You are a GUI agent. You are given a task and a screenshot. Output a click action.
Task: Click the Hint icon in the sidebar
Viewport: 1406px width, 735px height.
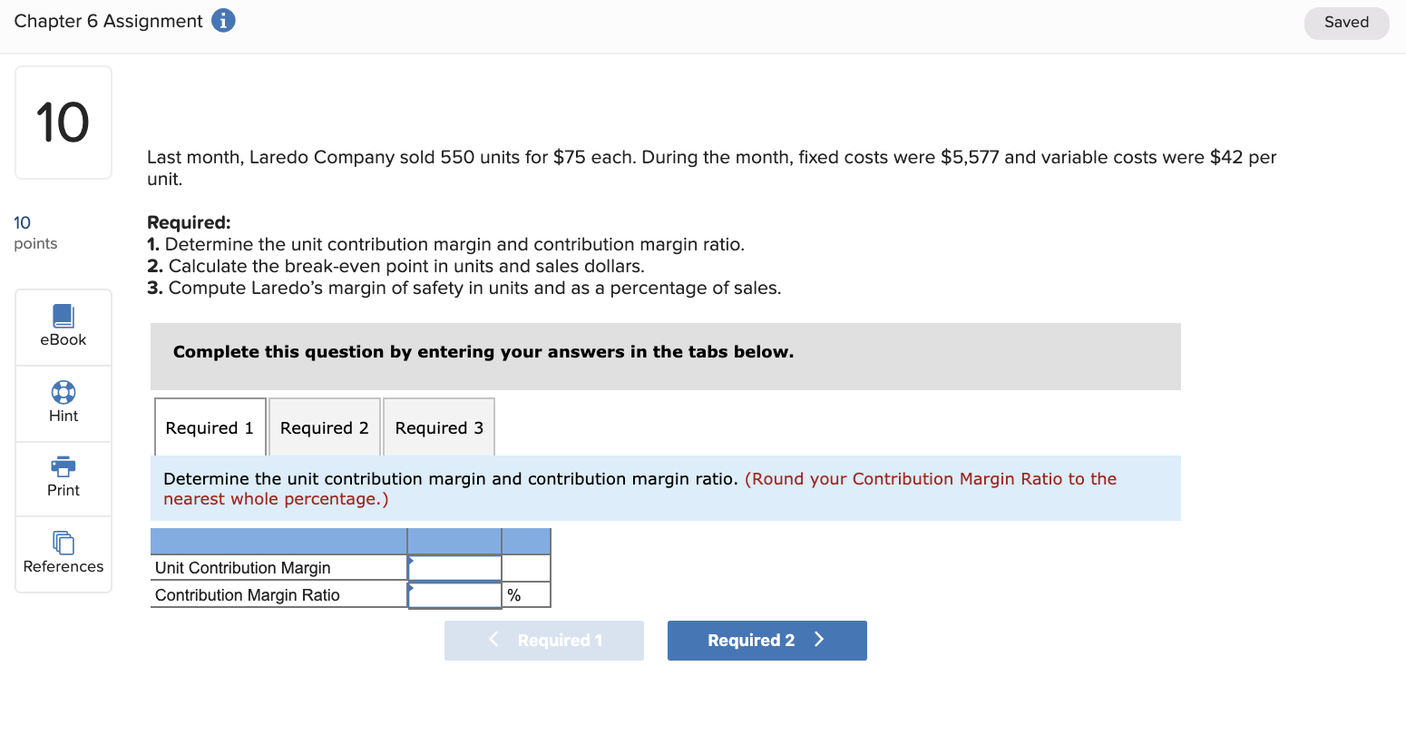63,403
